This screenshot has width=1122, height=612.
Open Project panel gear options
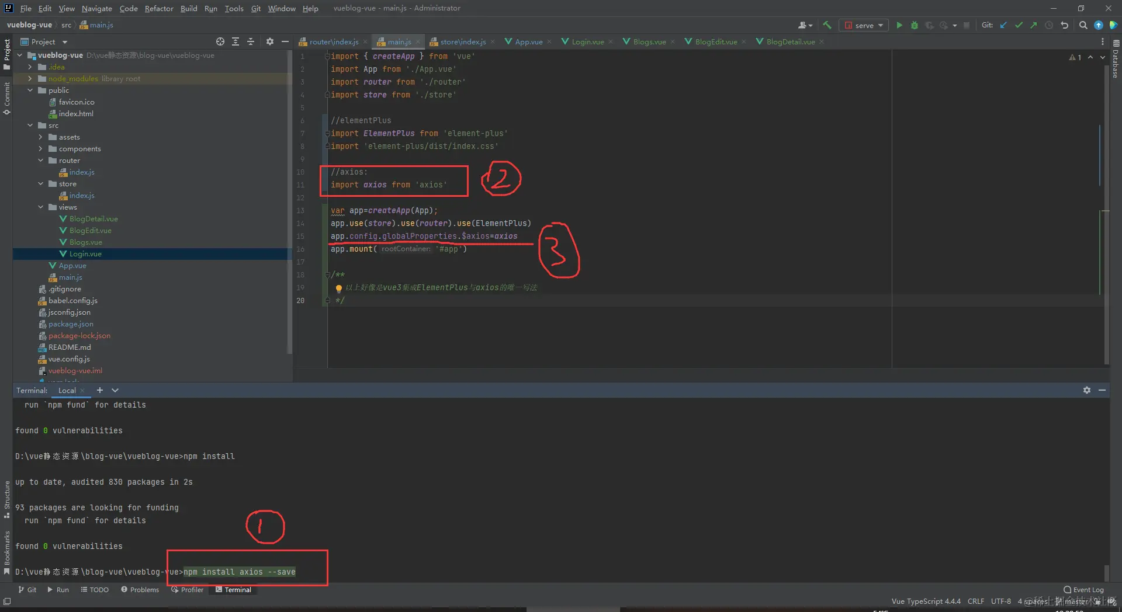(x=269, y=41)
